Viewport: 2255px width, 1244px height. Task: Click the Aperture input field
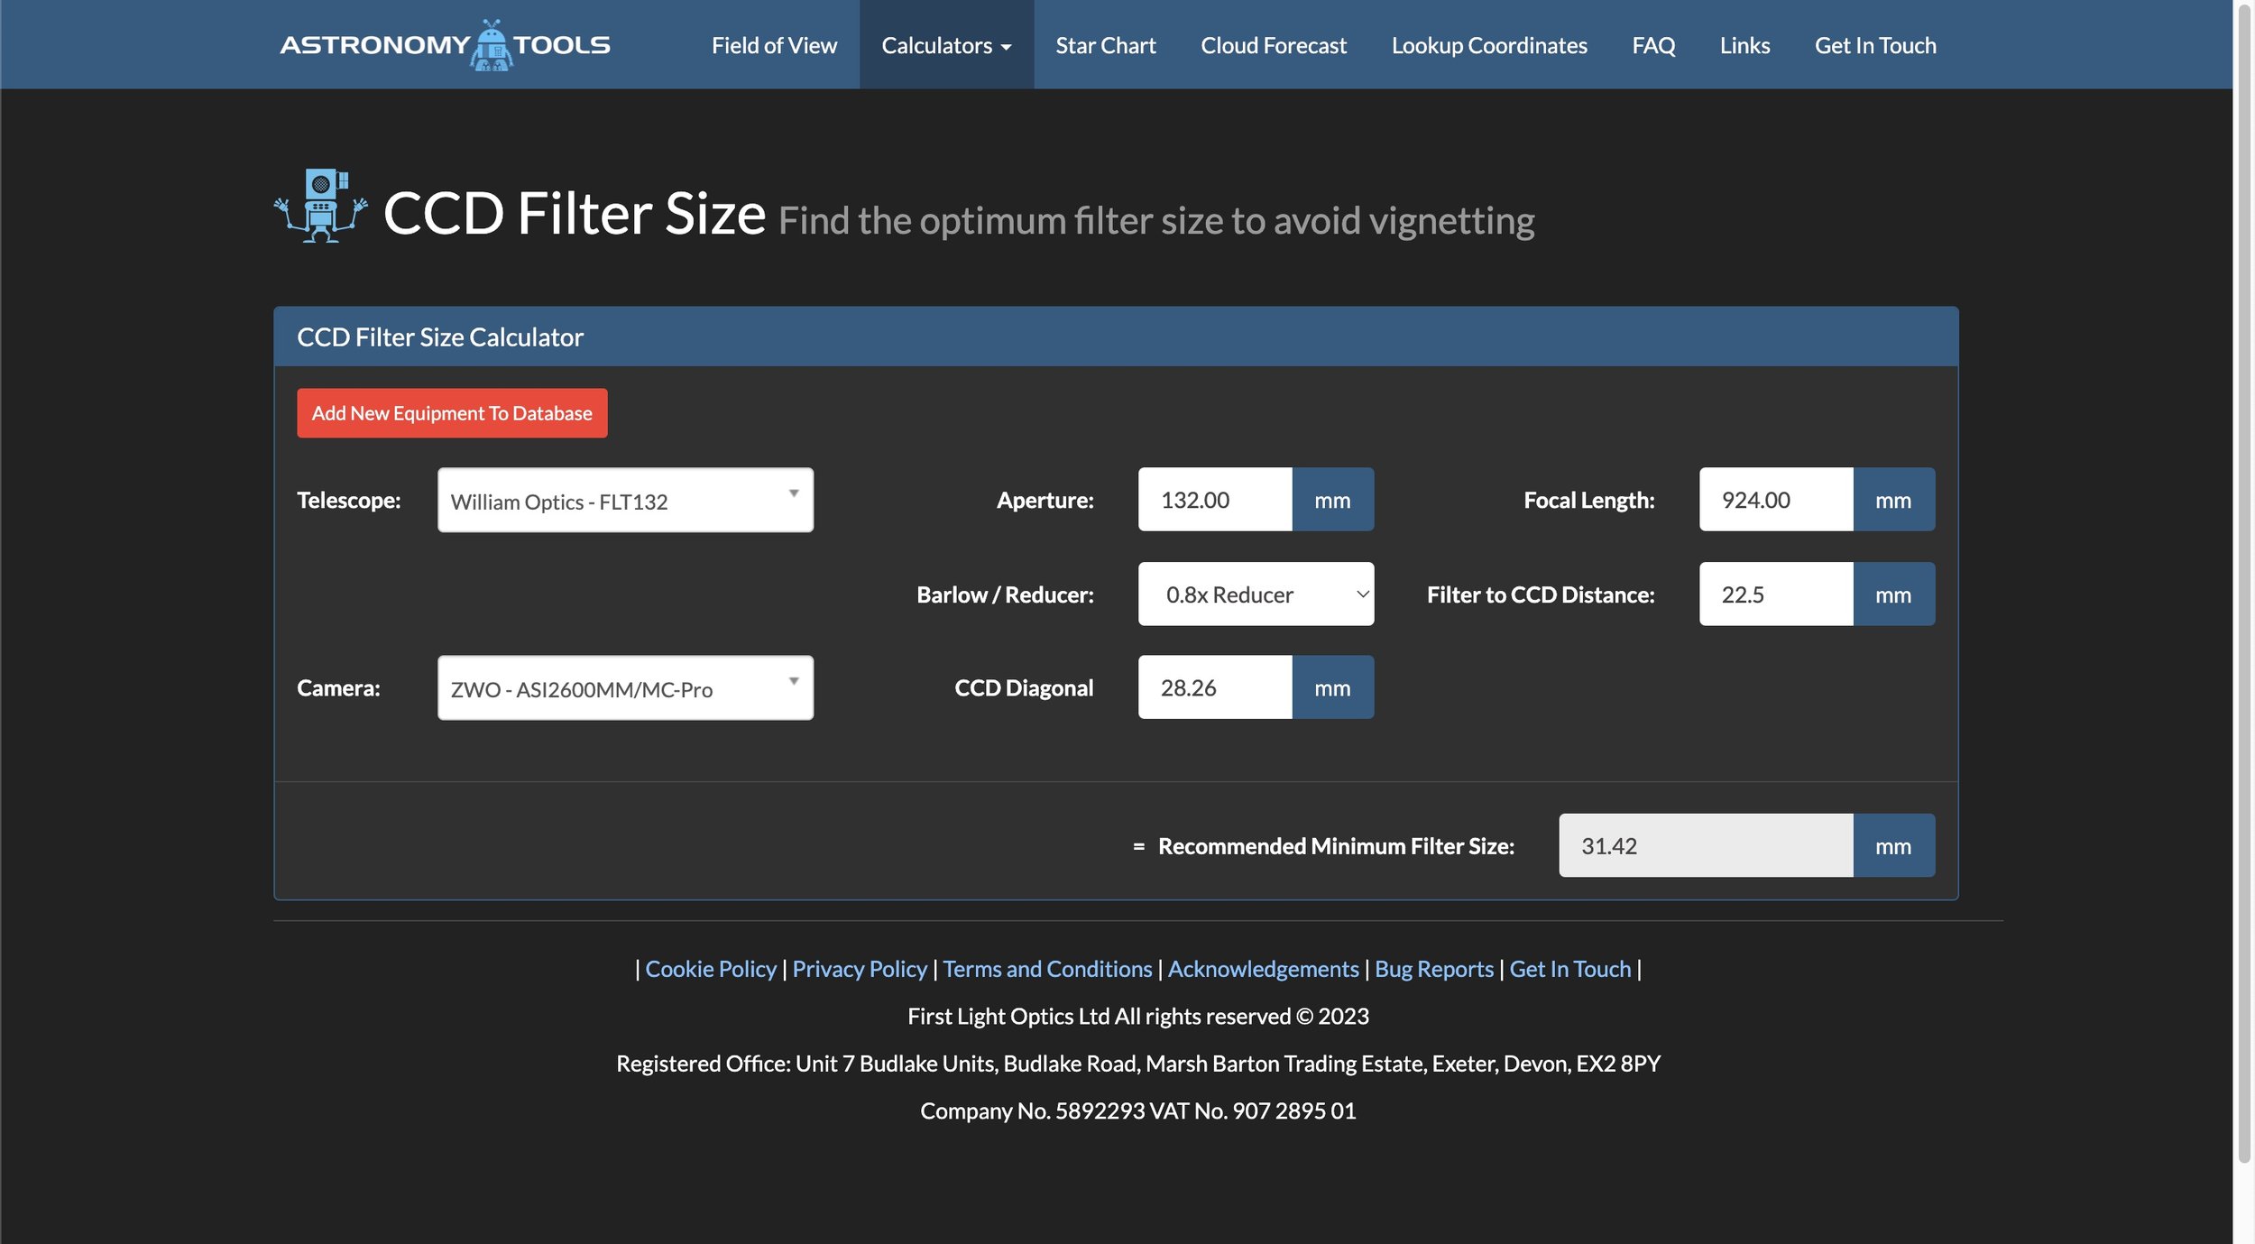(1215, 499)
